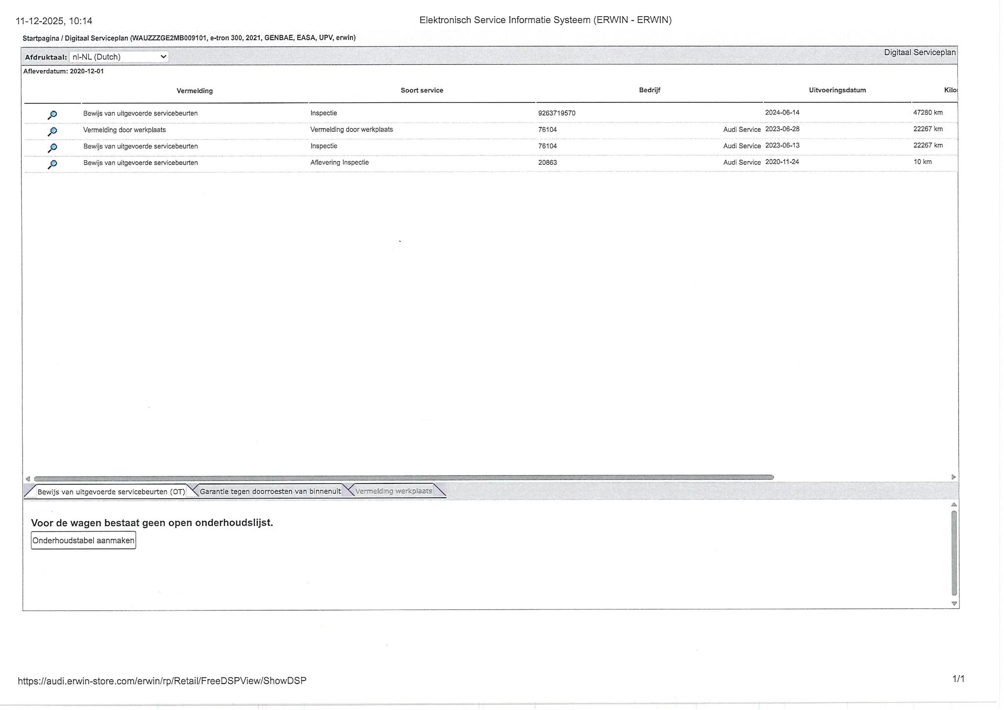The image size is (1004, 710).
Task: Click horizontal scrollbar left arrow
Action: click(x=28, y=479)
